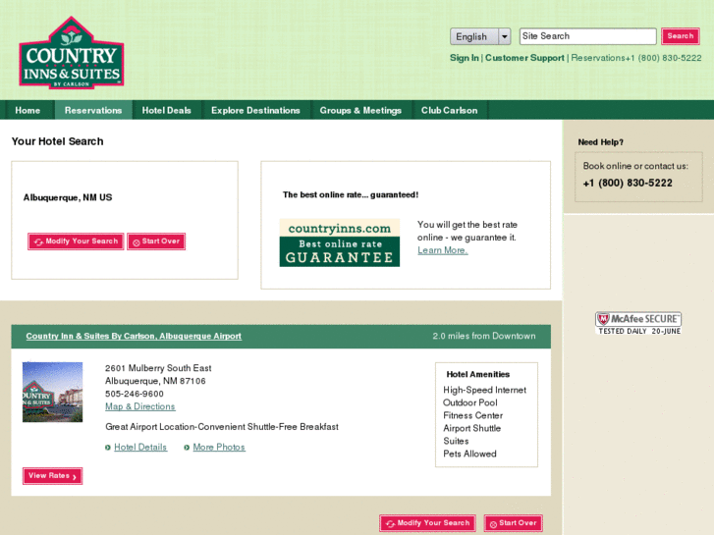Open Explore Destinations in the navigation bar
714x535 pixels.
[255, 110]
